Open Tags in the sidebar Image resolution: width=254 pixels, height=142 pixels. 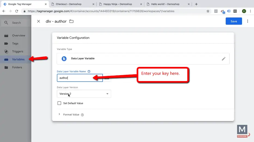point(16,44)
